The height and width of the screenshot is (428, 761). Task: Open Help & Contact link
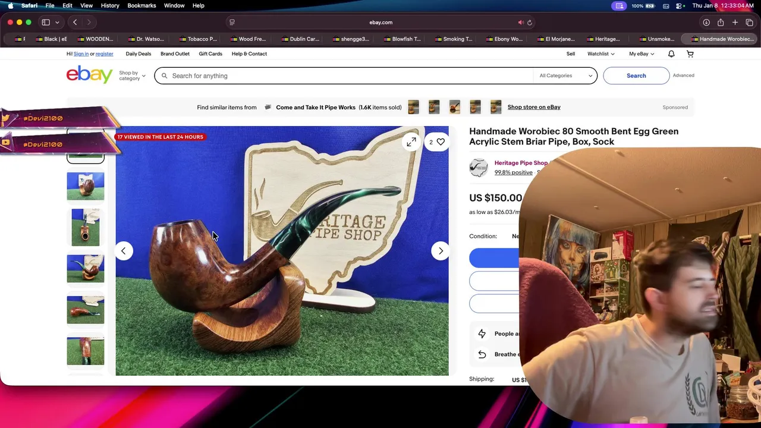pyautogui.click(x=249, y=54)
